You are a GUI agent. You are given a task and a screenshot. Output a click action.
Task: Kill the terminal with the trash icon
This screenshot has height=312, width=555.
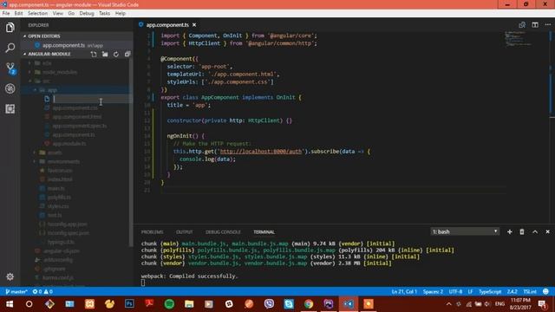522,231
